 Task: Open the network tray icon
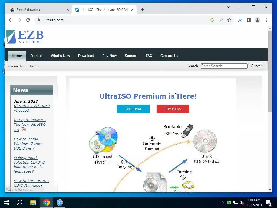236,203
